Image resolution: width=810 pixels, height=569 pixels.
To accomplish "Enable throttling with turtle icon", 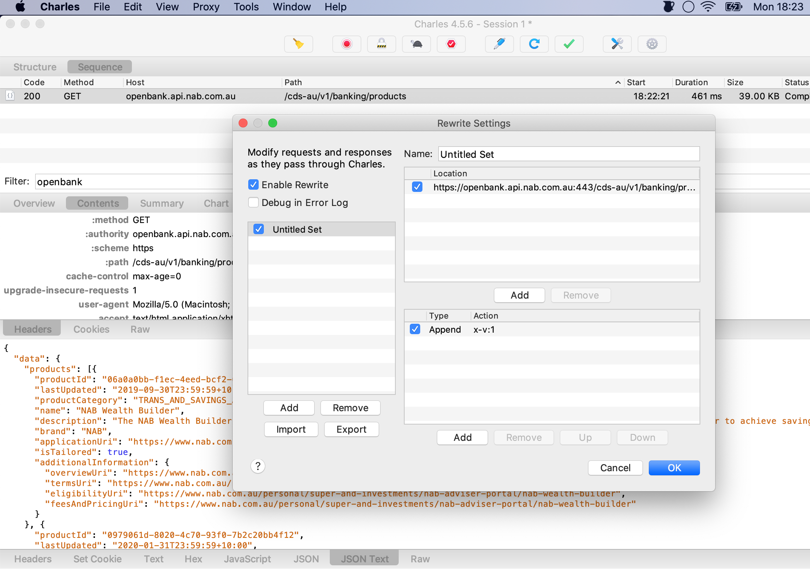I will tap(416, 44).
